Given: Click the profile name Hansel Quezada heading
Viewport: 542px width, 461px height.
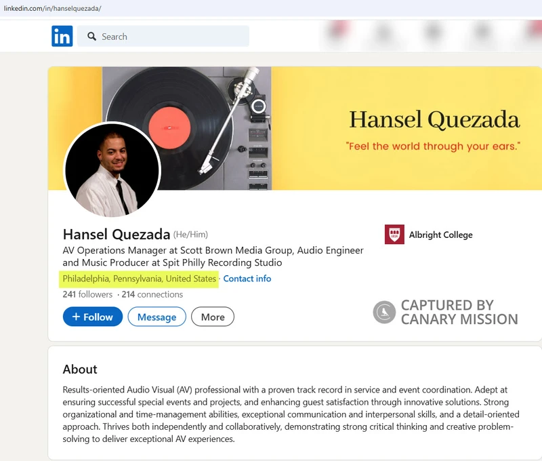Looking at the screenshot, I should point(117,234).
